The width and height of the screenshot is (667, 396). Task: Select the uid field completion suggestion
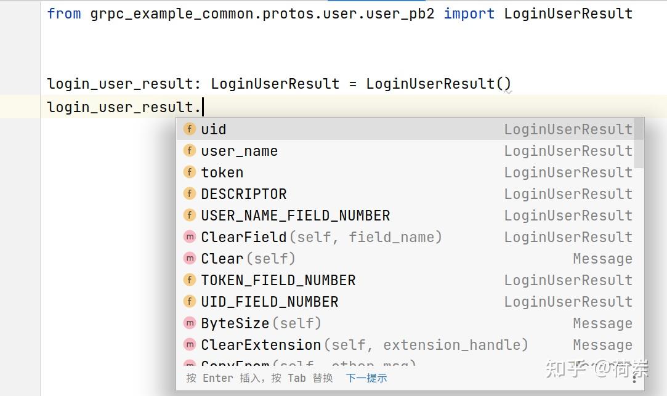point(214,129)
